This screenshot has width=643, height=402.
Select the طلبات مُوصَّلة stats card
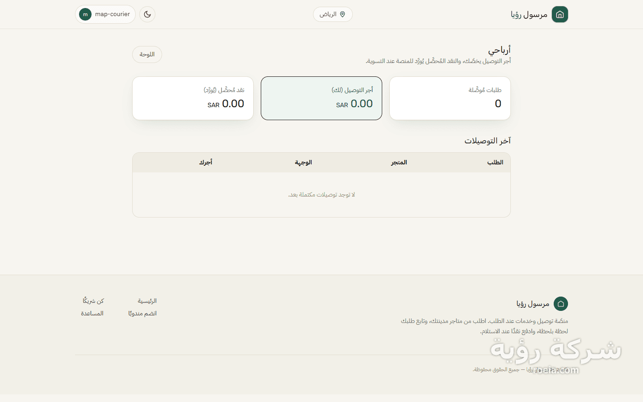pos(450,98)
